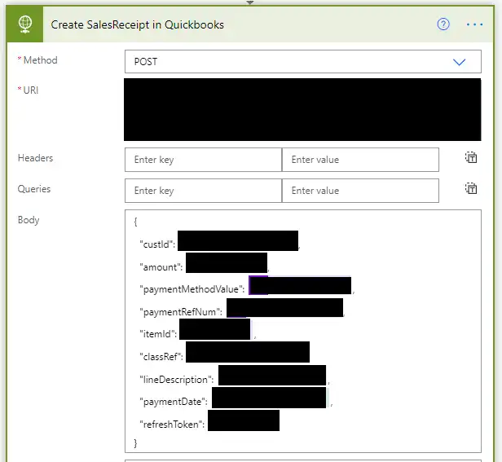The image size is (502, 462).
Task: Click the "paymentRefNum" key in Body
Action: [x=181, y=312]
